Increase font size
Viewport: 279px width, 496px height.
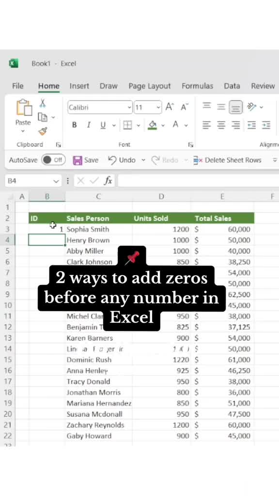click(170, 107)
